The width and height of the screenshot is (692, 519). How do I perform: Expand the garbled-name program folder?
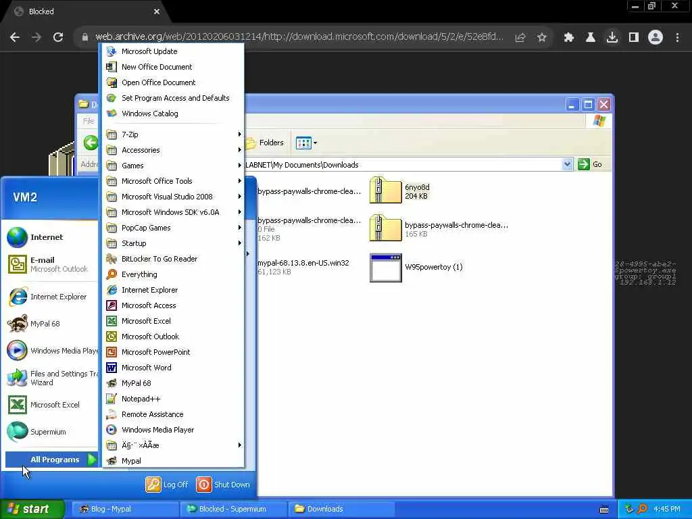[x=173, y=445]
